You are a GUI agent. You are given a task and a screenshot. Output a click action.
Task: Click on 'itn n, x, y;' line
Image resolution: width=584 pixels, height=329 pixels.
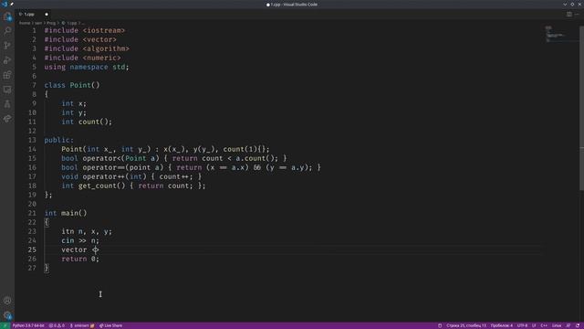87,231
